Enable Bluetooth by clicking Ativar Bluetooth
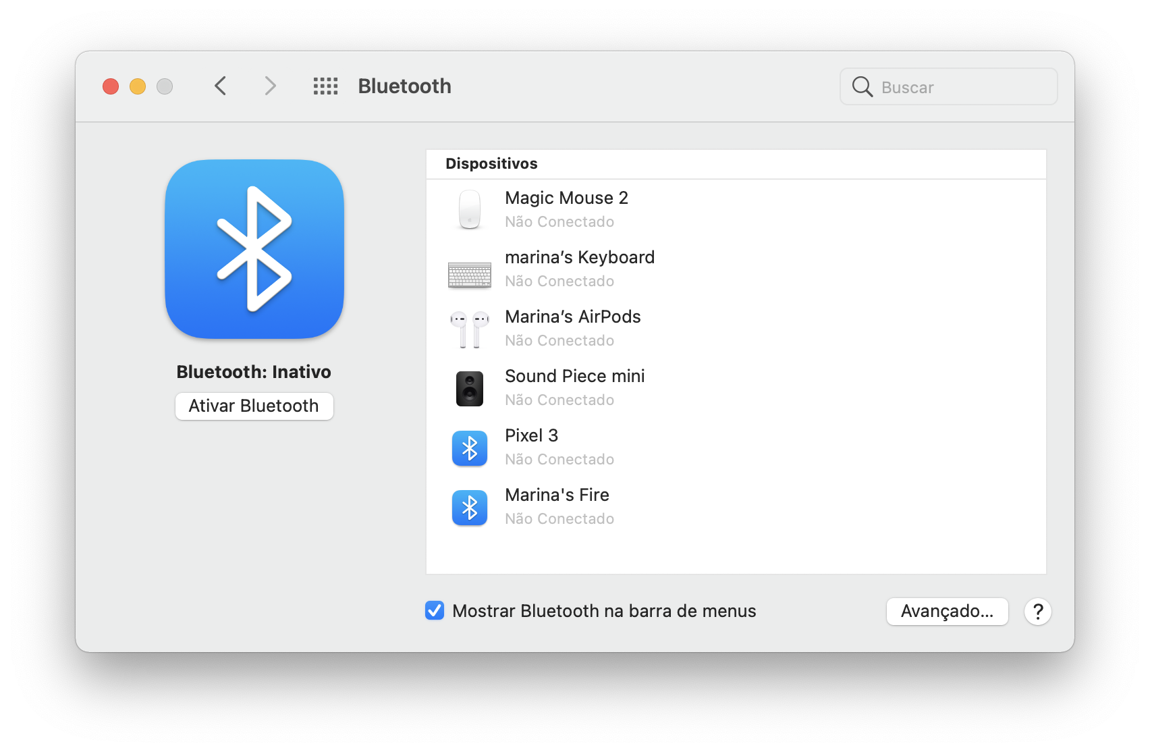Viewport: 1150px width, 752px height. tap(254, 406)
